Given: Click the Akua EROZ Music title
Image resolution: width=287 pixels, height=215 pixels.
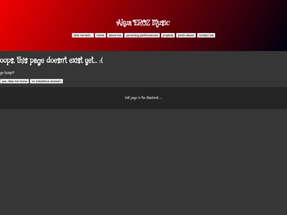Looking at the screenshot, I should 143,23.
